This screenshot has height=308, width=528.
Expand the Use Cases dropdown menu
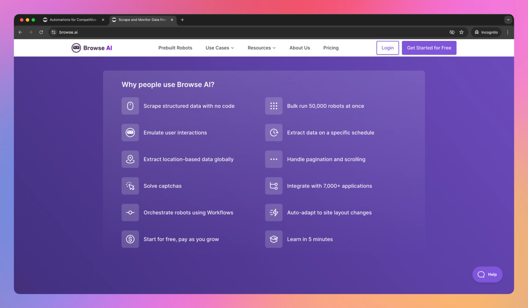(x=220, y=48)
